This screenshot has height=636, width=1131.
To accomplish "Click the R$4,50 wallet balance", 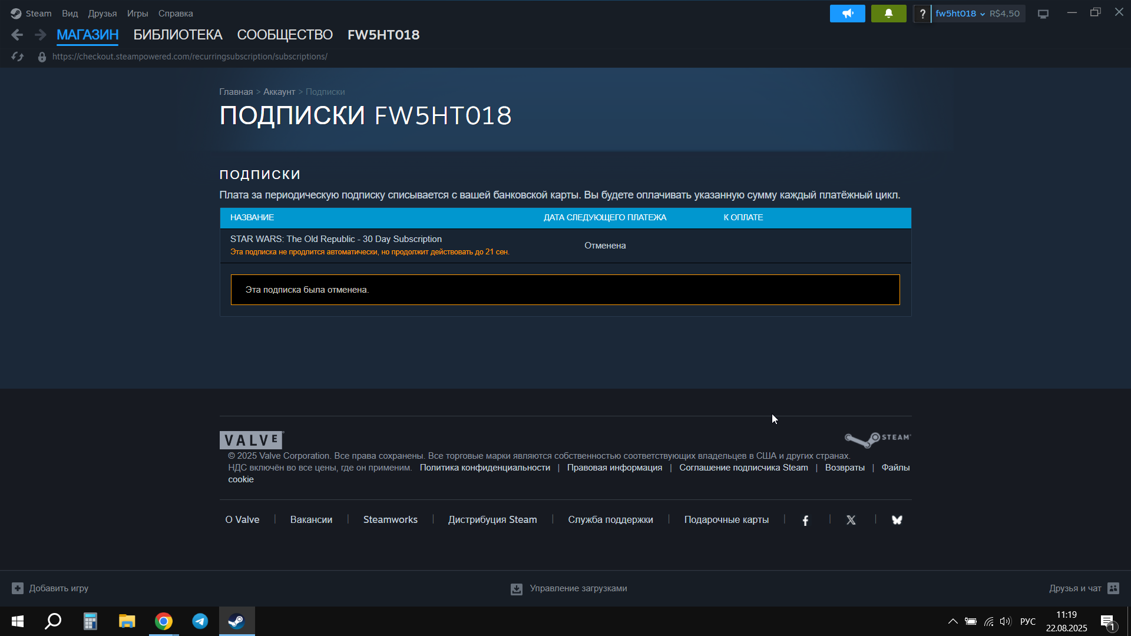I will (x=1004, y=14).
